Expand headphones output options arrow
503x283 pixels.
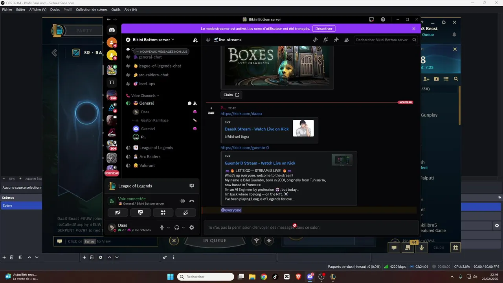click(x=184, y=228)
